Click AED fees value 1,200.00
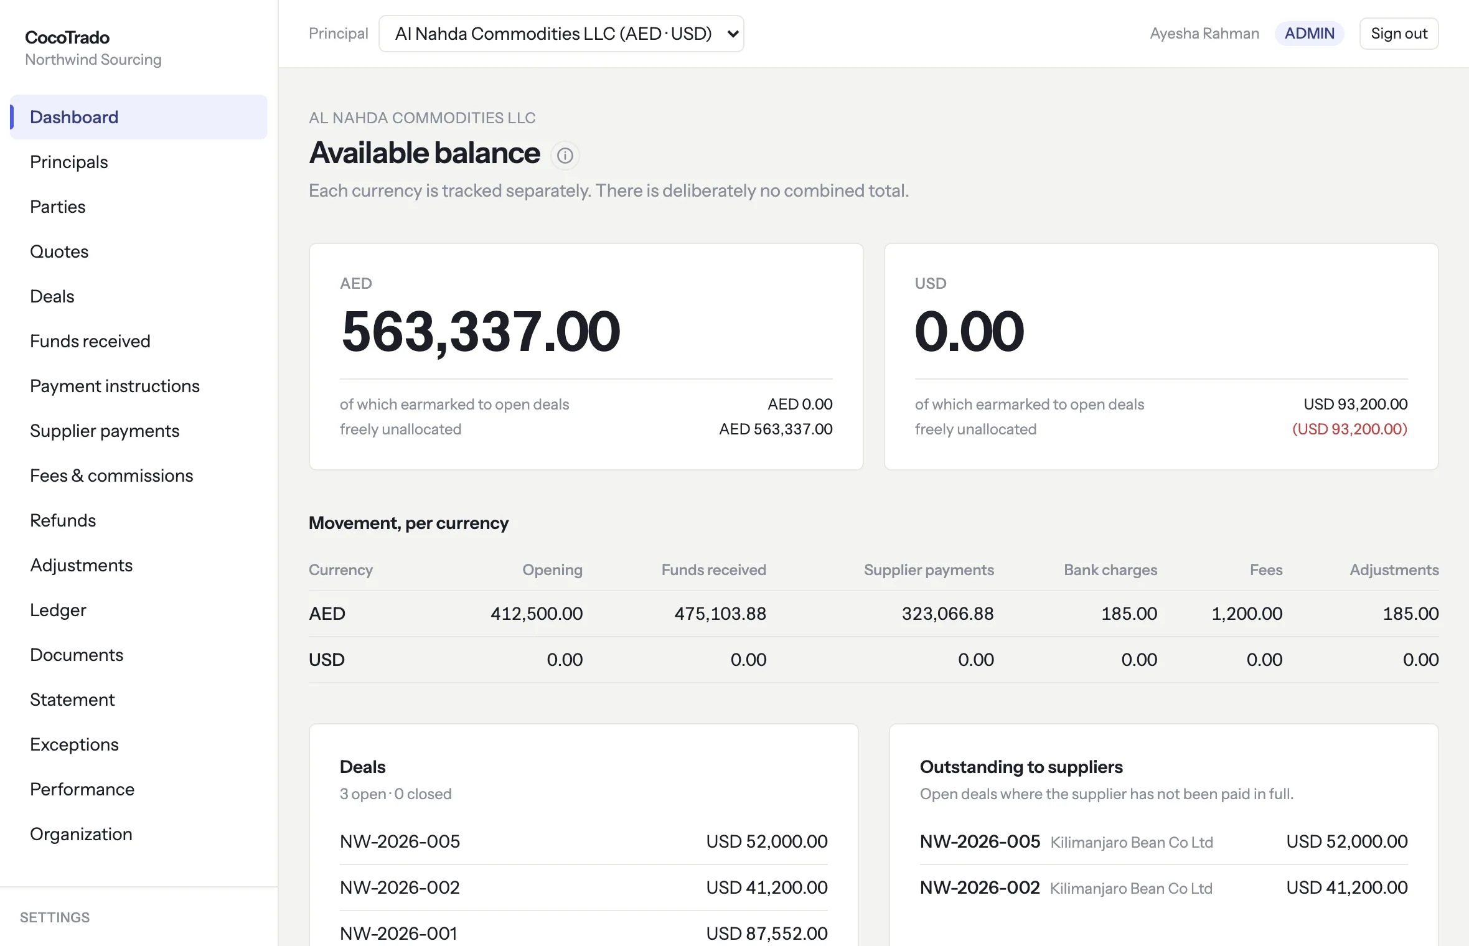1469x946 pixels. [1247, 614]
